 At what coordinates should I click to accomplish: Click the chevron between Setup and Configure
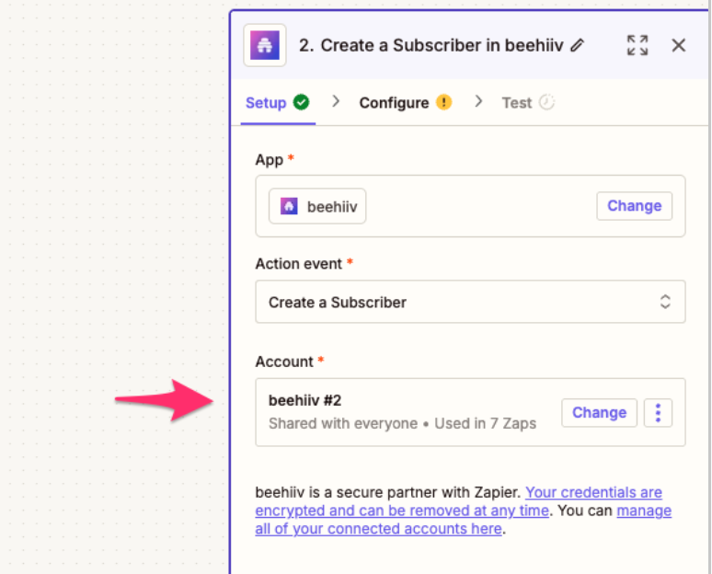coord(336,102)
